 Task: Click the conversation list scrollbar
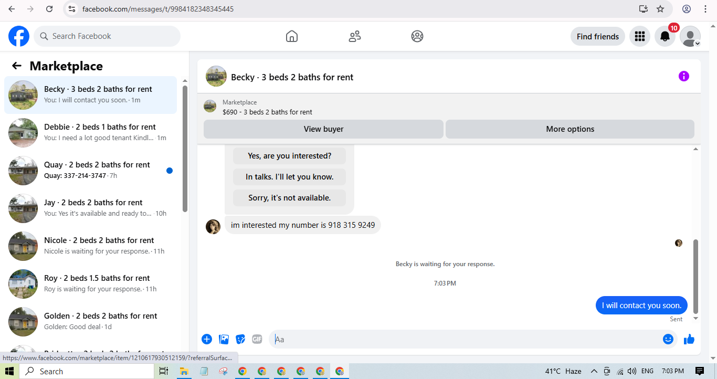185,149
